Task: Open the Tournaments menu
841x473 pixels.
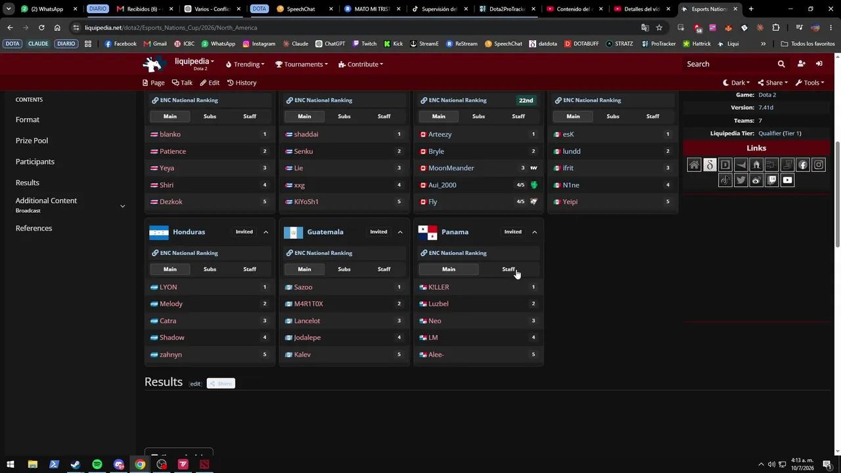Action: click(302, 64)
